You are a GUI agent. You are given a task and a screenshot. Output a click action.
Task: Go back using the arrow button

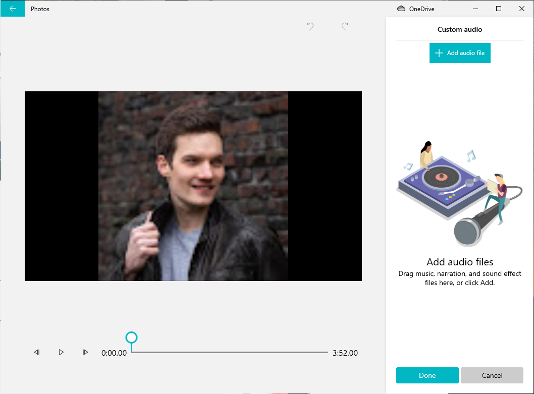[13, 9]
